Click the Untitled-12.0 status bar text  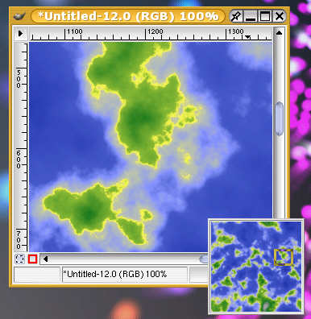click(x=115, y=274)
